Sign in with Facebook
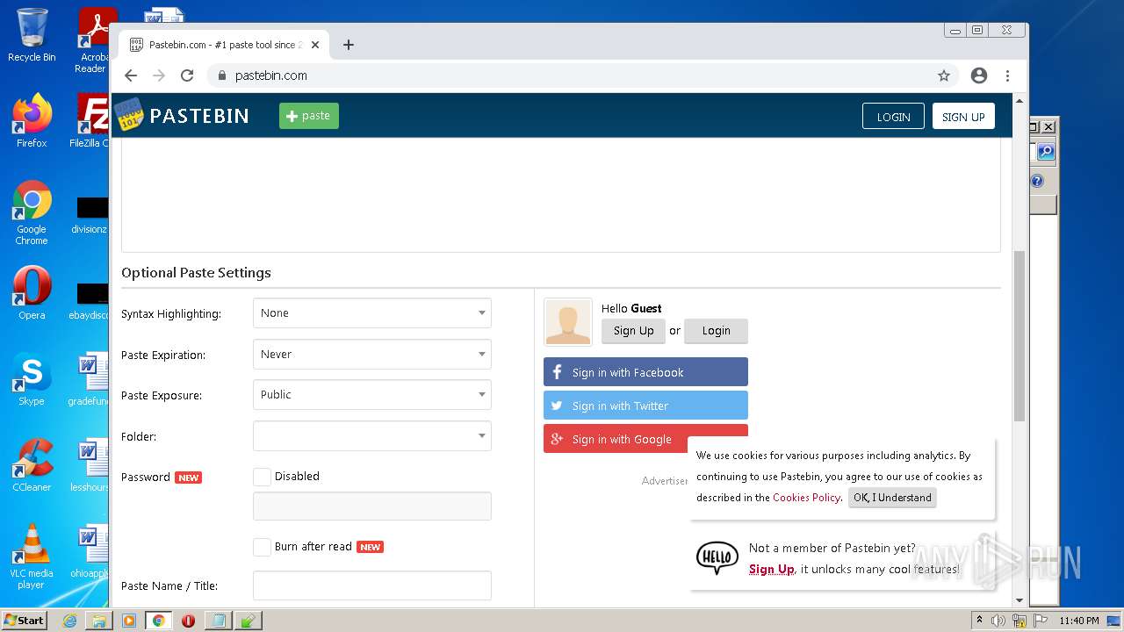The image size is (1124, 632). coord(645,372)
